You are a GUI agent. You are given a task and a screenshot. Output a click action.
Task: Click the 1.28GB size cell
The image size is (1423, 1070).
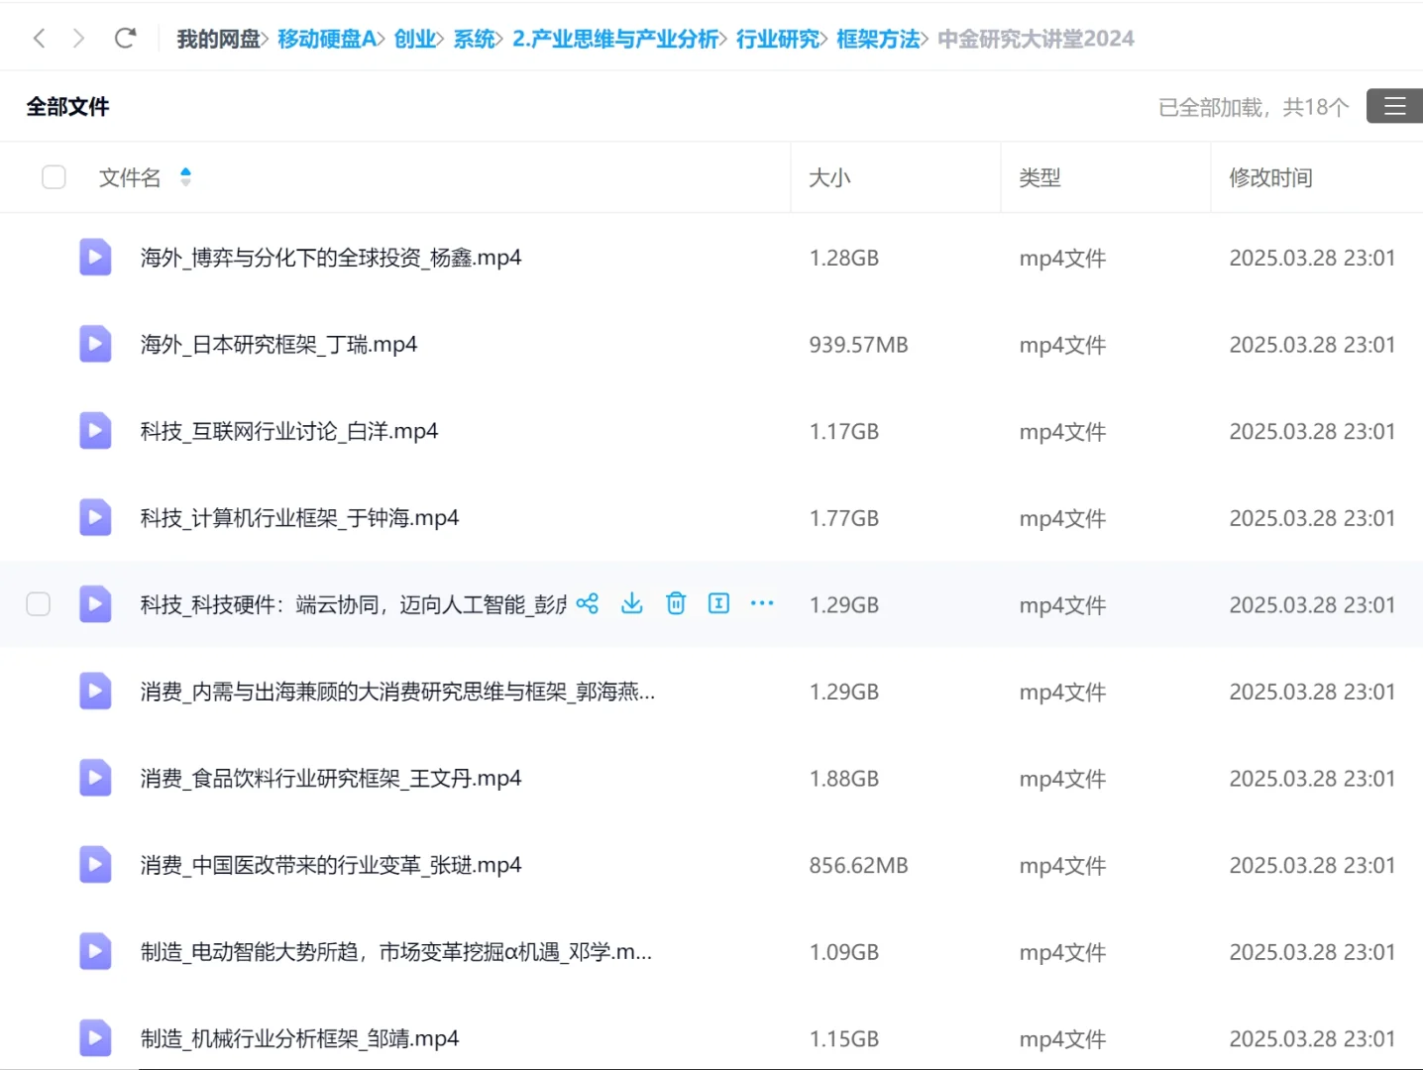tap(844, 258)
